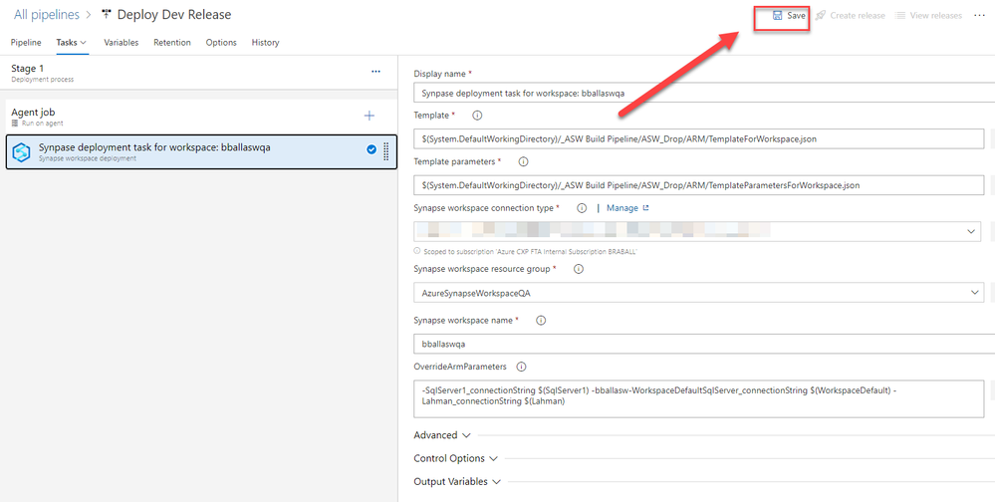Click the Synapse workspace deployment subtitle
Viewport: 995px width, 502px height.
[x=88, y=158]
